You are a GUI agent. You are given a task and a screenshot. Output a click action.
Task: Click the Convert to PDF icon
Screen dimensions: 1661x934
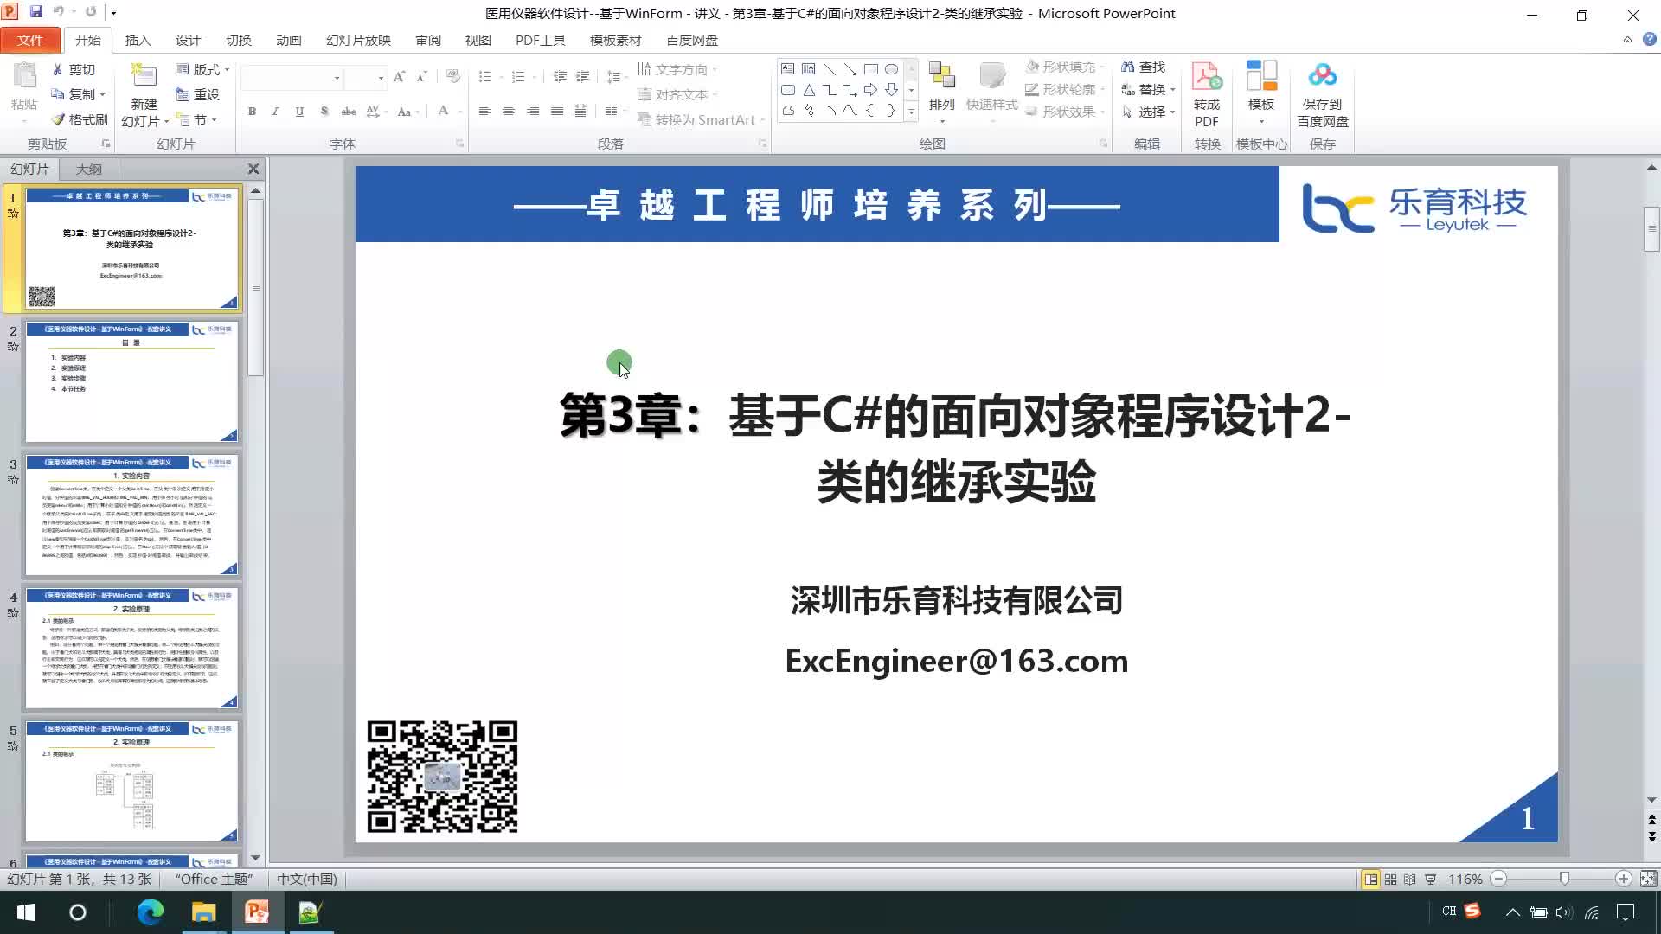click(1207, 77)
